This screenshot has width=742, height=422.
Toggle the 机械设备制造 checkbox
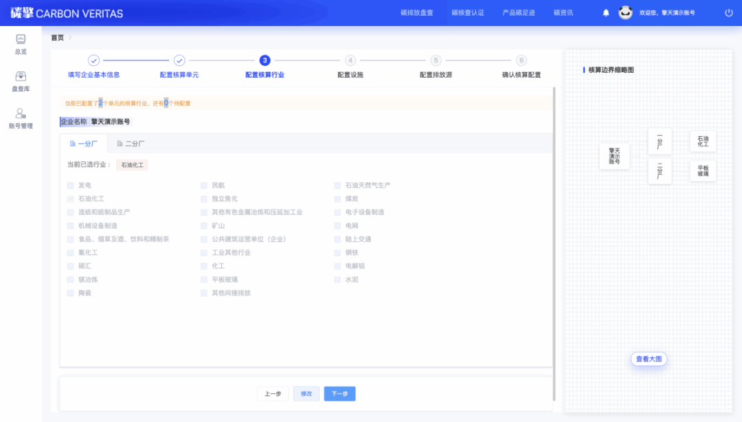(71, 226)
